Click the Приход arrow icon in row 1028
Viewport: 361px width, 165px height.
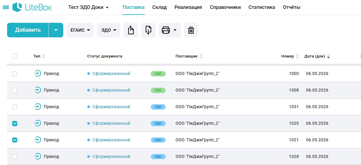click(x=38, y=156)
